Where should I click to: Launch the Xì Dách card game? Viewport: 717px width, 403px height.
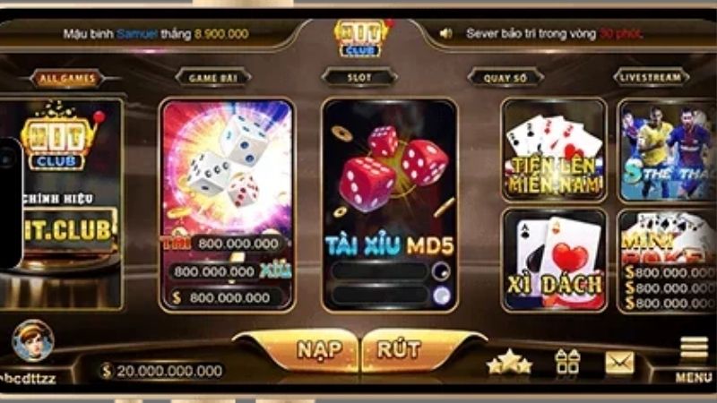click(554, 260)
